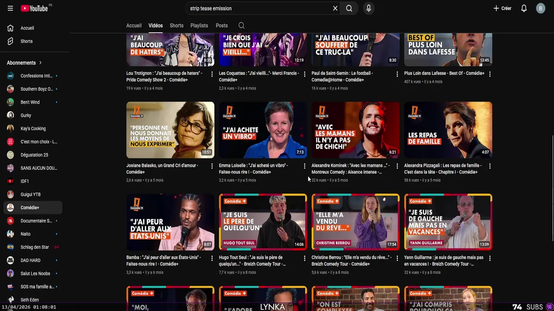Open more options for Josiane Balasko video
This screenshot has width=554, height=311.
212,166
